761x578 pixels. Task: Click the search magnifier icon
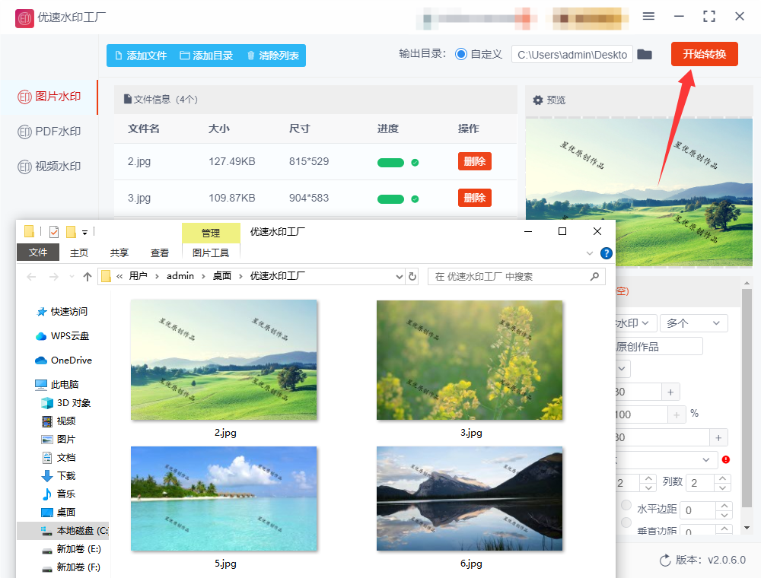pos(594,276)
